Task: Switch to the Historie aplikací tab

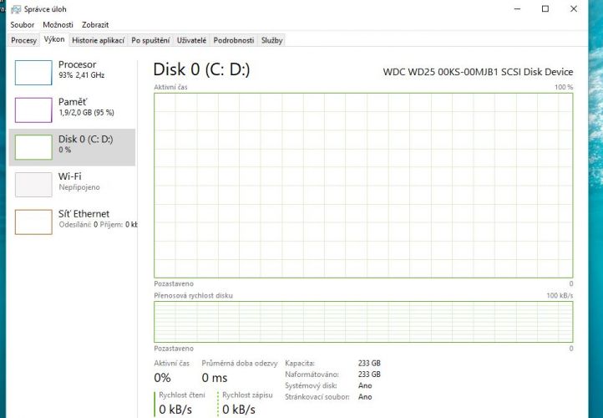Action: (x=98, y=40)
